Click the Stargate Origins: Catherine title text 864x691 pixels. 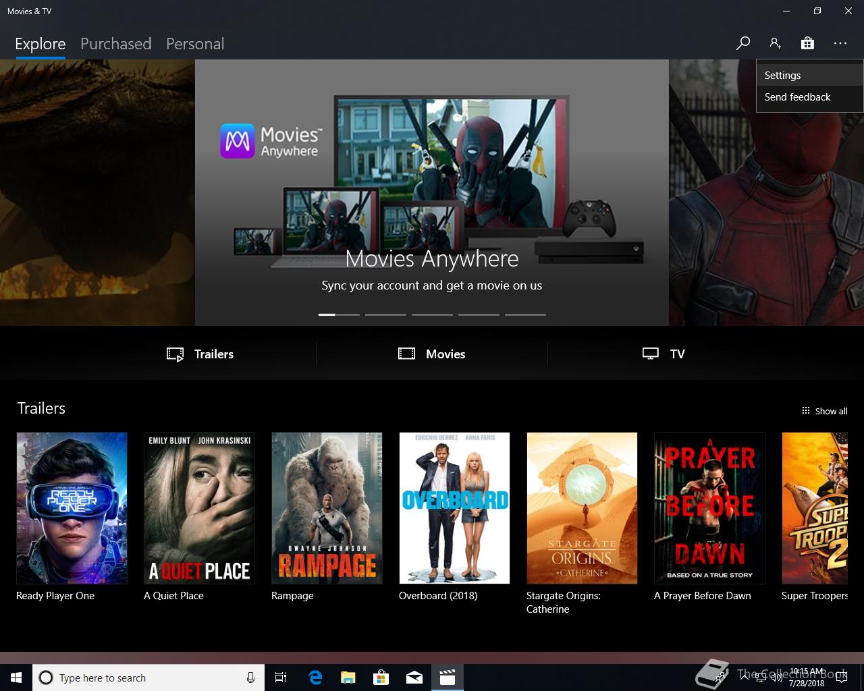(x=564, y=603)
